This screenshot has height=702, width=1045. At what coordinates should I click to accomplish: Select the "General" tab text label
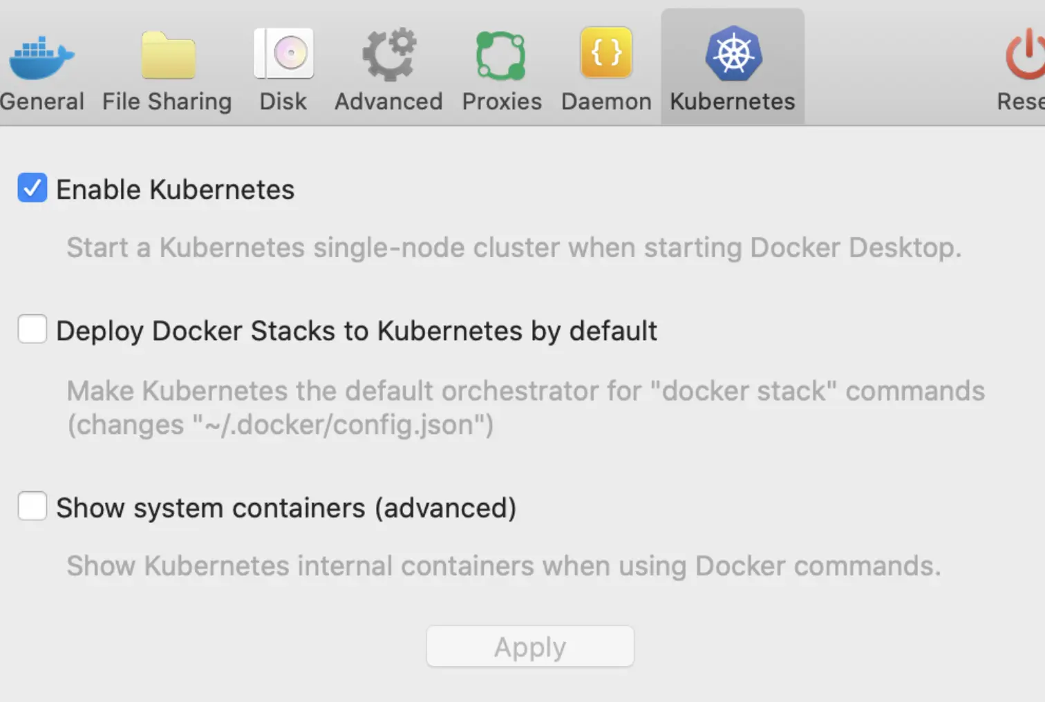click(42, 102)
